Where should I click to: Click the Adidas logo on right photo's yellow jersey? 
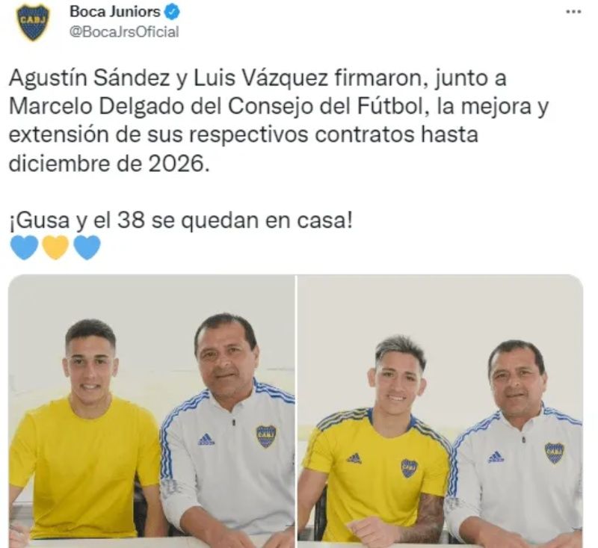(354, 458)
